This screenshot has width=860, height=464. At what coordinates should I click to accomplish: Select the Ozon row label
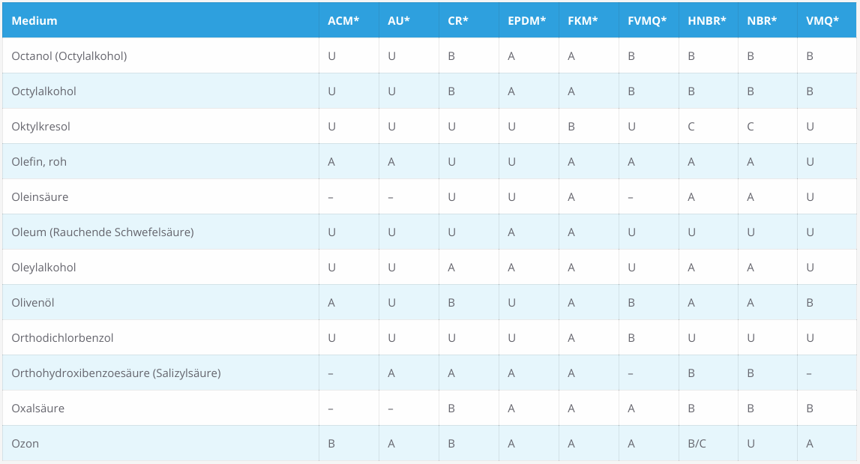pyautogui.click(x=25, y=443)
